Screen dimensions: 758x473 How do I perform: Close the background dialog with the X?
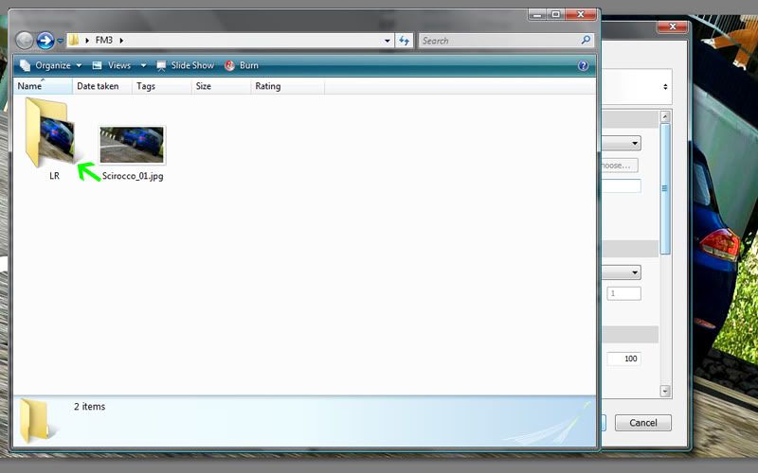click(x=672, y=26)
